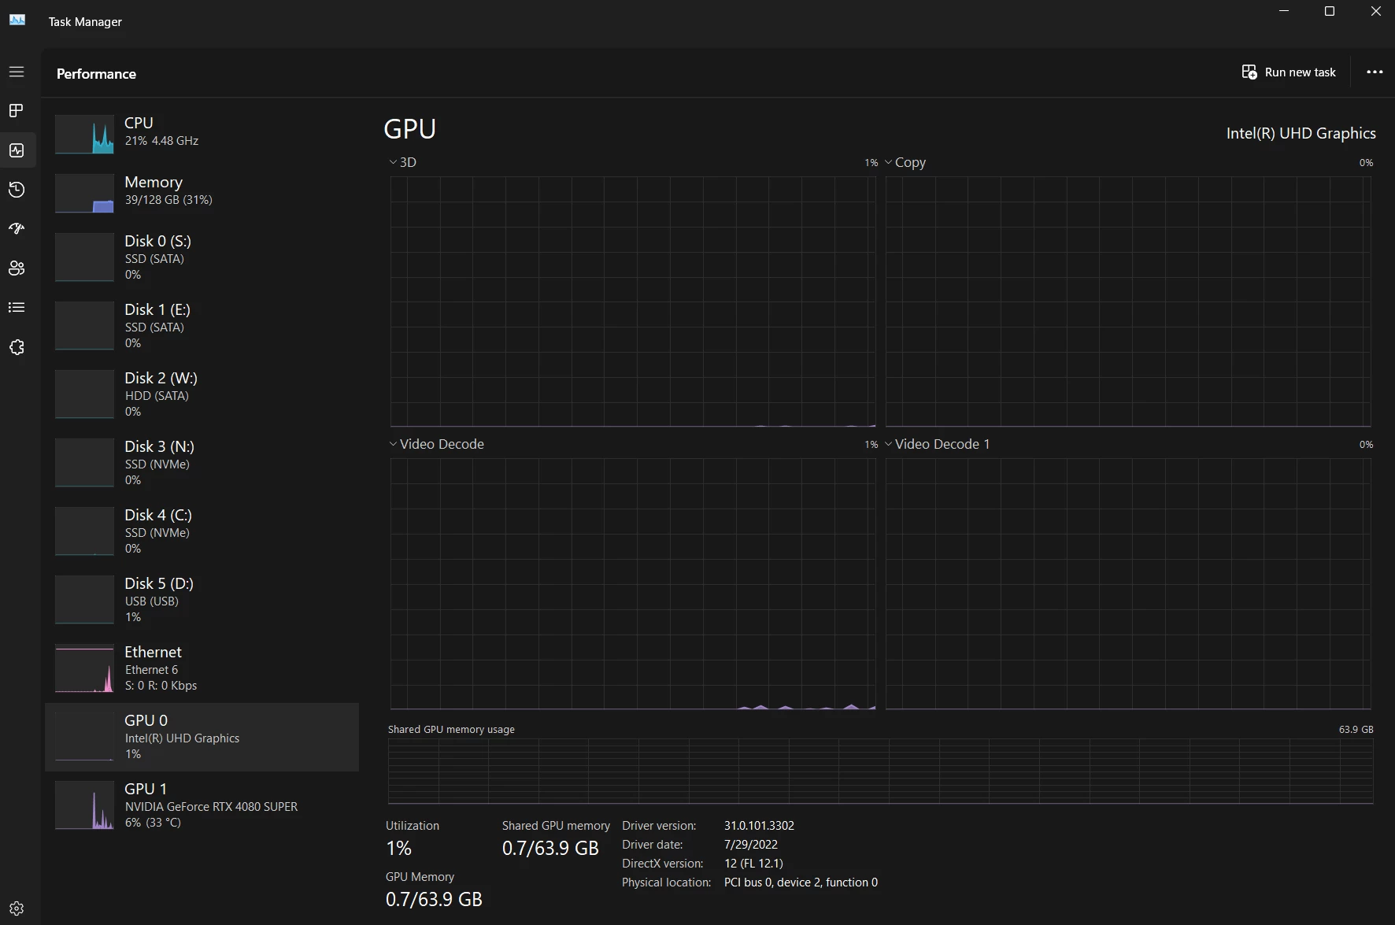Open the Startup apps page icon
The image size is (1395, 925).
pos(17,229)
